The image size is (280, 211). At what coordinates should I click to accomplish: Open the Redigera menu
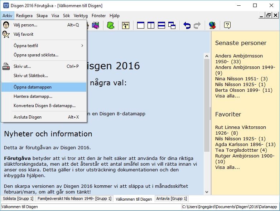(x=24, y=16)
